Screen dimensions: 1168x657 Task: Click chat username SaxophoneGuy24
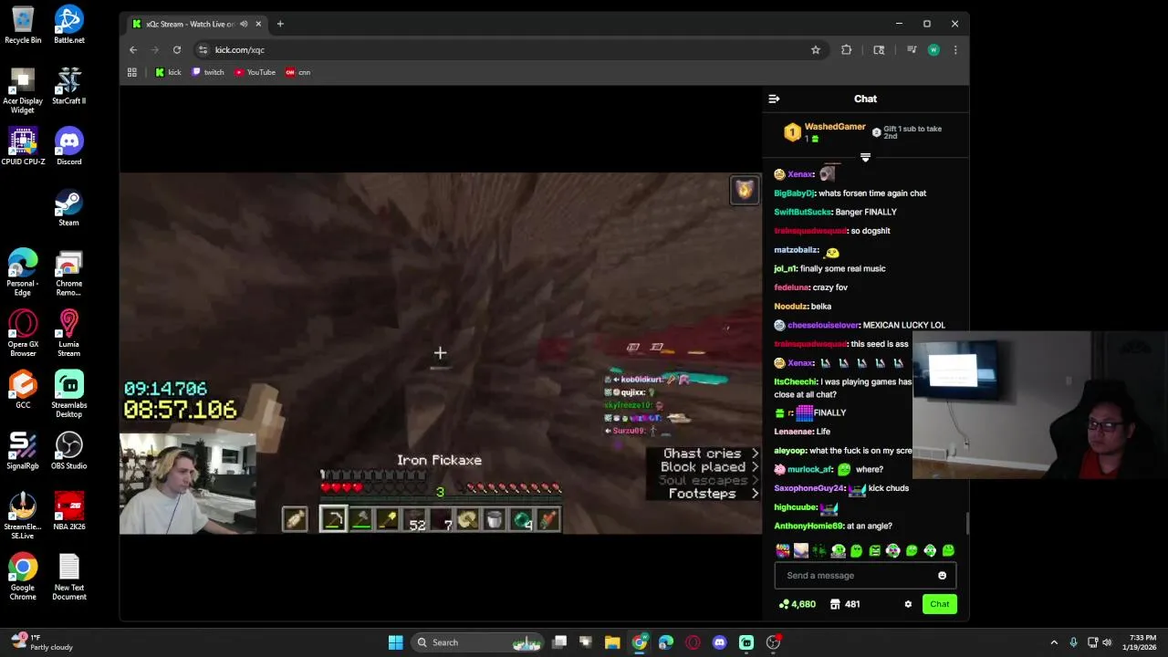(x=808, y=488)
